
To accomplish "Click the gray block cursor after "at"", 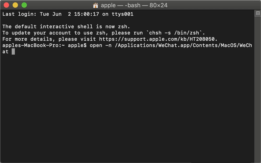I will click(x=13, y=51).
